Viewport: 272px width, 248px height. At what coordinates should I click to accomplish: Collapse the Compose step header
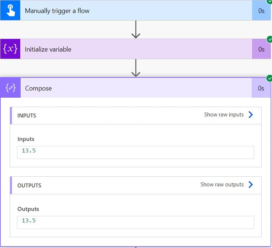coord(136,88)
